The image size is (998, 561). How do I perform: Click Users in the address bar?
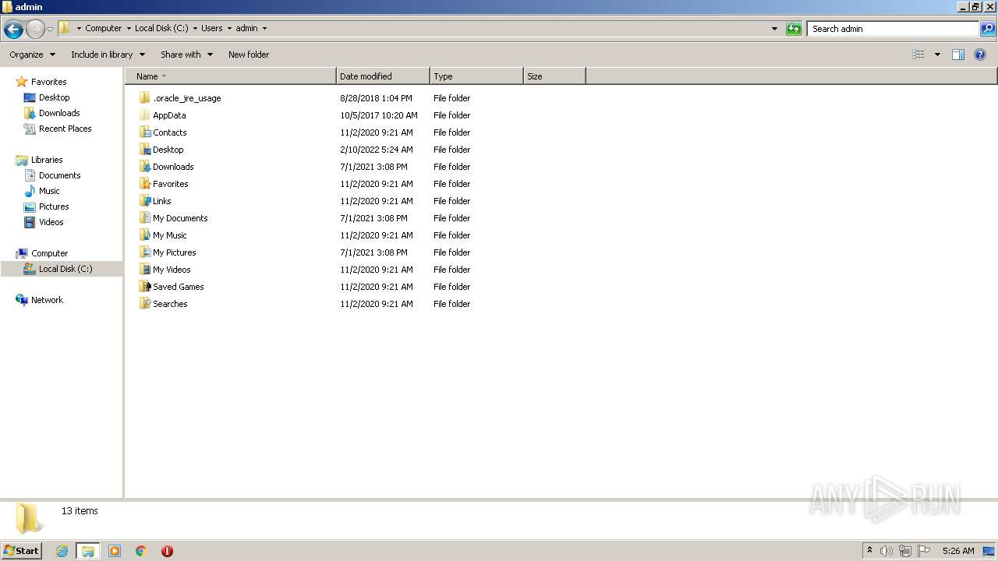click(x=211, y=28)
